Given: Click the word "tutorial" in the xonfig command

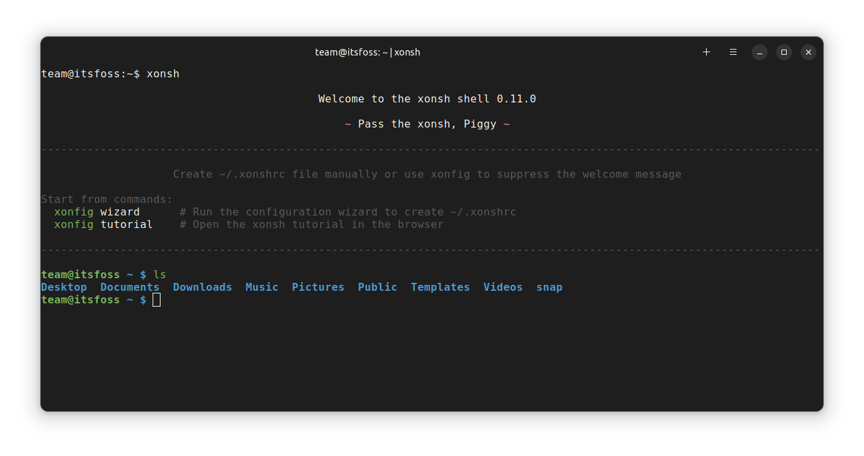Looking at the screenshot, I should click(126, 225).
